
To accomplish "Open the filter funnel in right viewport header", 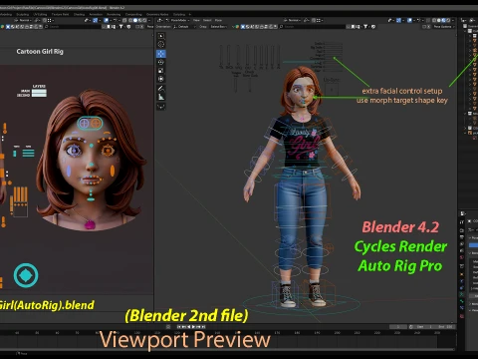I will [365, 27].
